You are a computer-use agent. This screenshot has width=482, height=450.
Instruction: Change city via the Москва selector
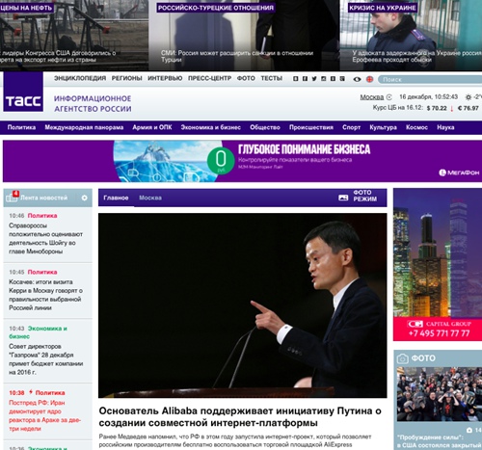[372, 97]
